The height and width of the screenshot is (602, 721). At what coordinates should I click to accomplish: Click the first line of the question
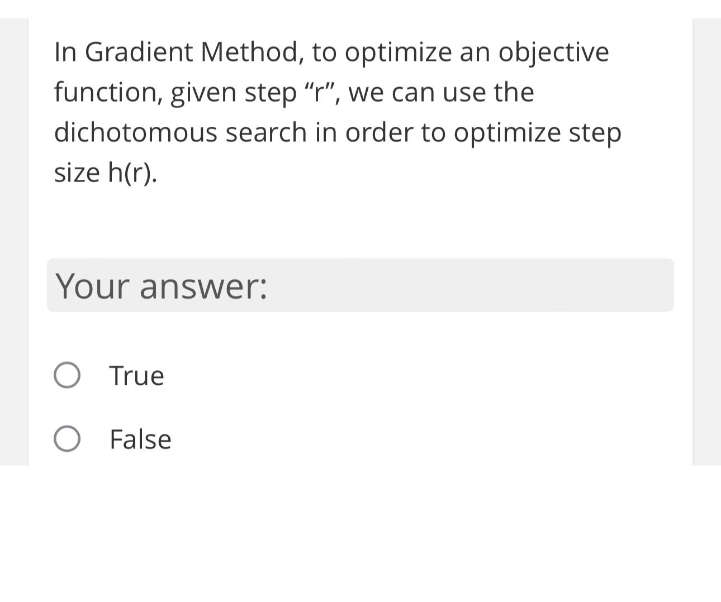(x=330, y=51)
